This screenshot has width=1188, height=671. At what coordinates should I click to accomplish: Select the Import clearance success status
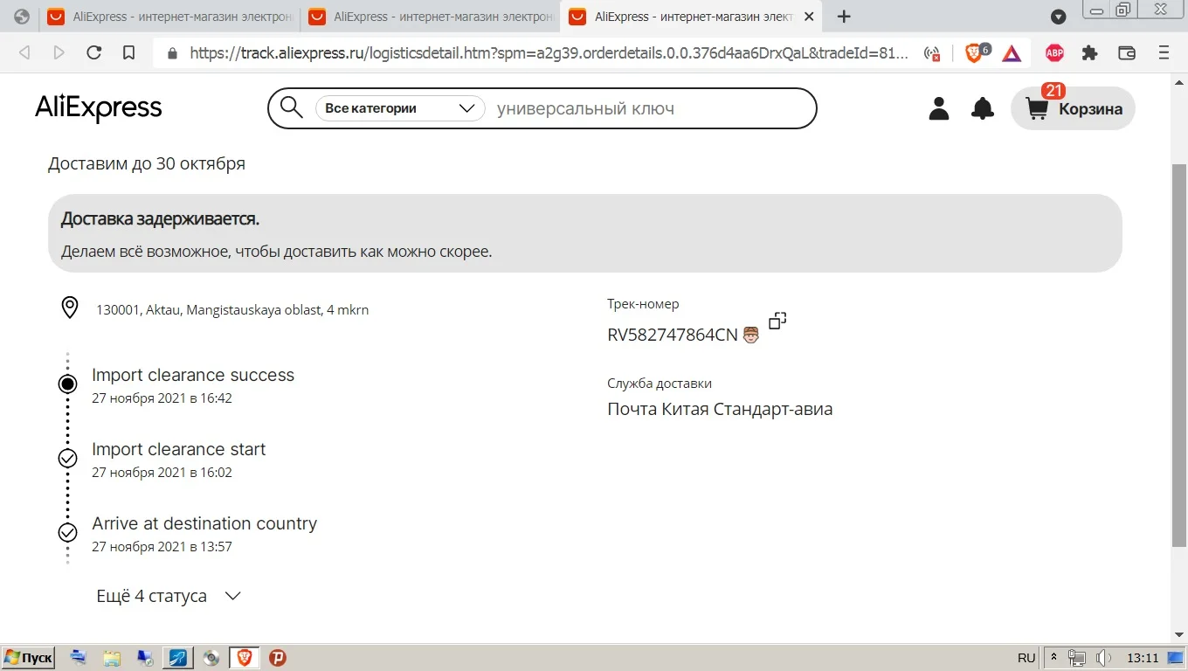click(x=193, y=375)
